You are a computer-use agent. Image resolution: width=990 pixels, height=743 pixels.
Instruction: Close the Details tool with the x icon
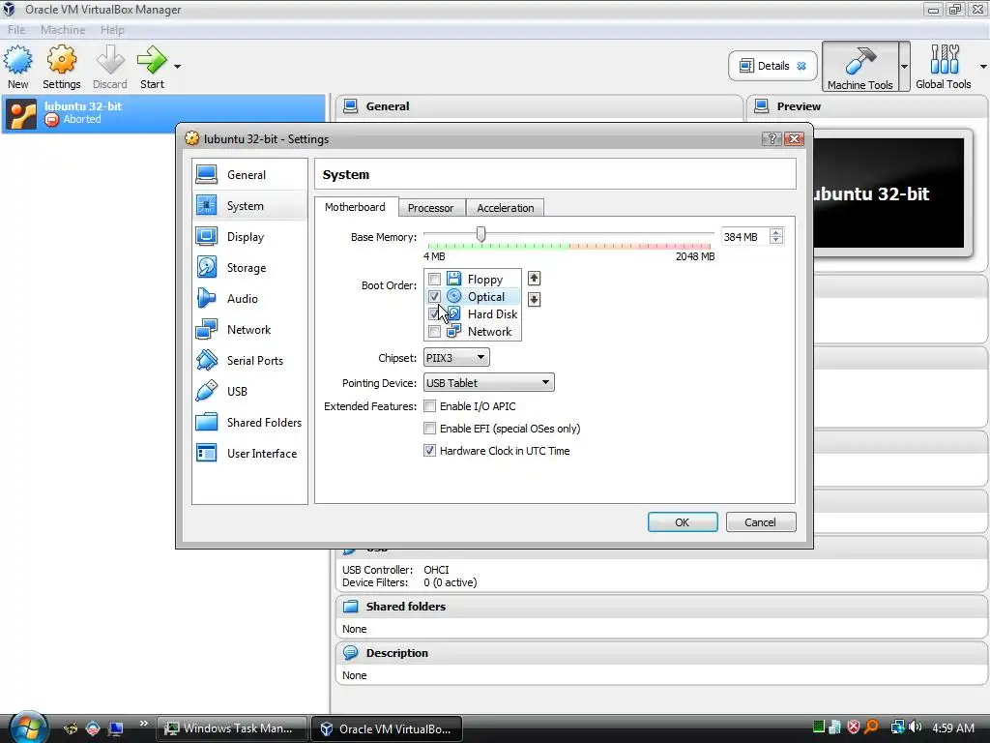click(801, 66)
